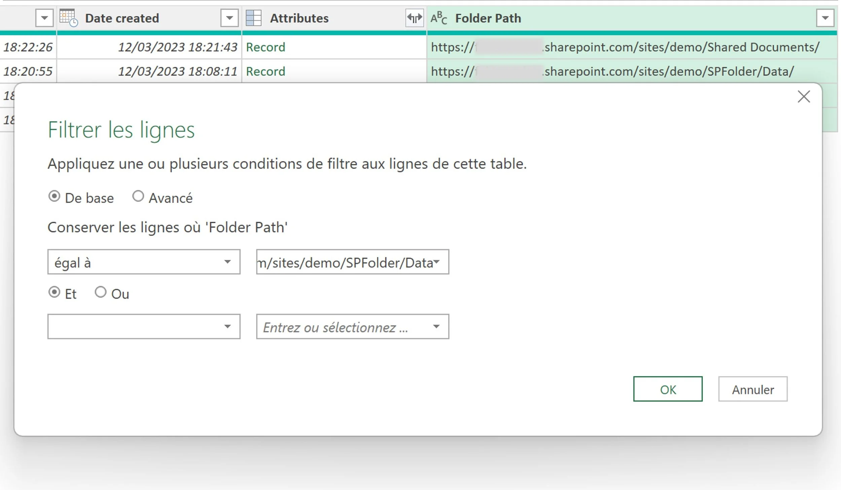841x490 pixels.
Task: Open the Date created filter dropdown
Action: pos(229,18)
